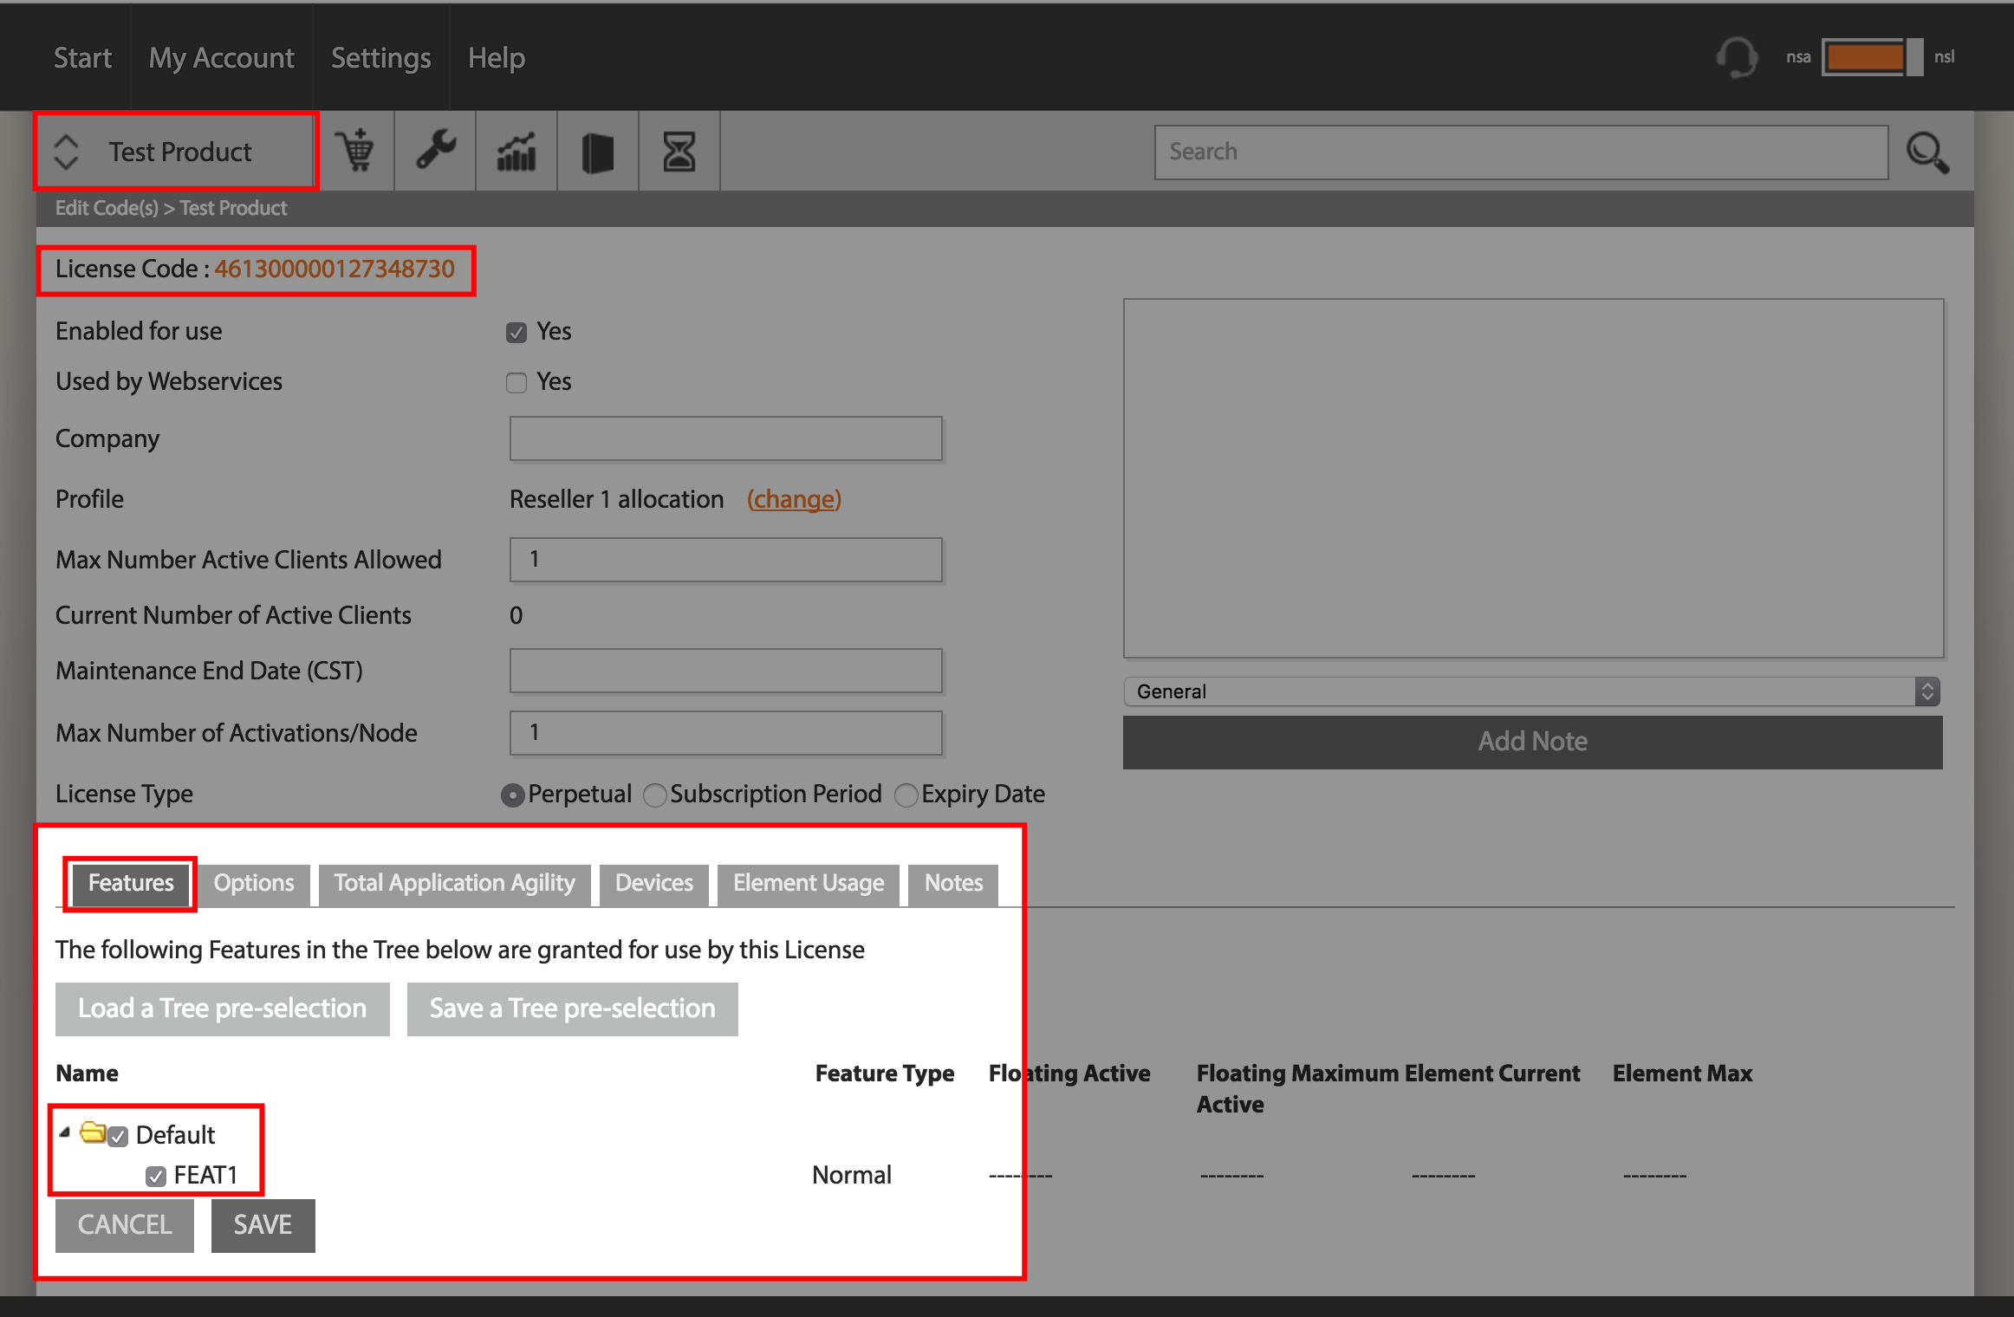Collapse the Default tree node arrow

click(65, 1132)
